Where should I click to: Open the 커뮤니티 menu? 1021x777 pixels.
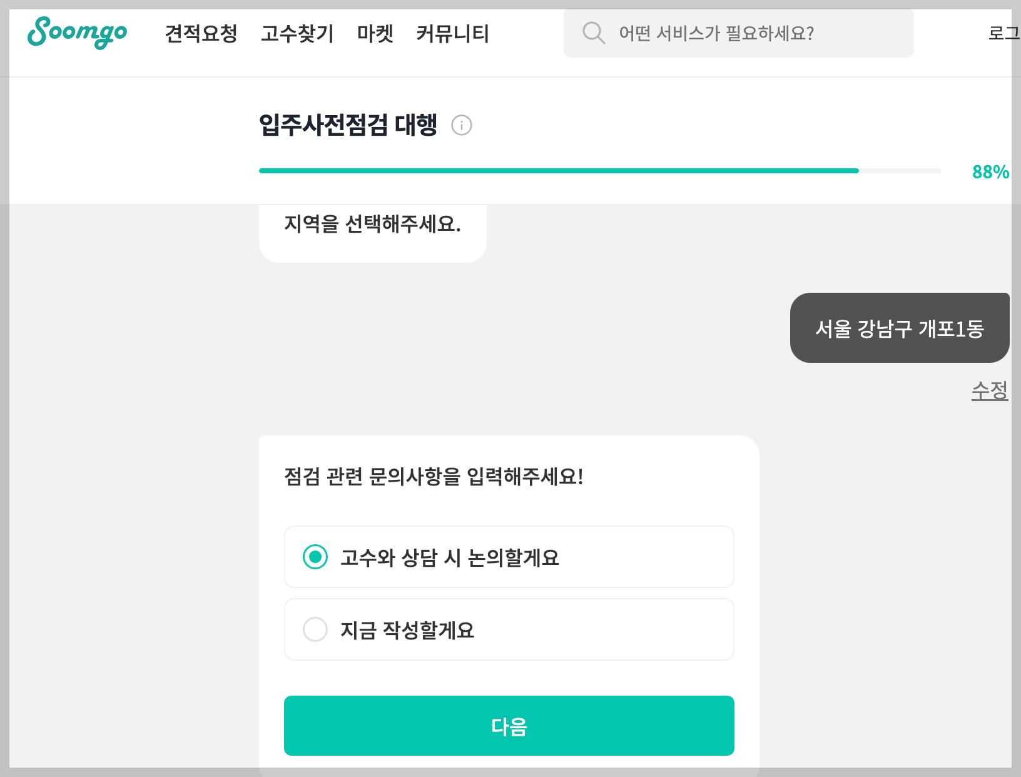click(452, 34)
